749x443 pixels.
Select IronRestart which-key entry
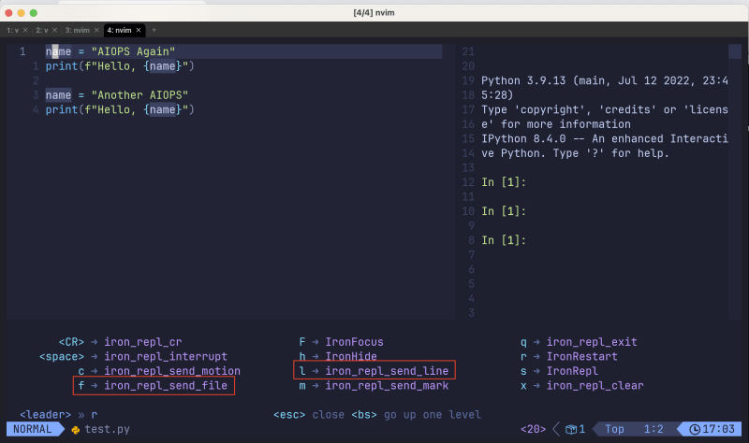(569, 357)
